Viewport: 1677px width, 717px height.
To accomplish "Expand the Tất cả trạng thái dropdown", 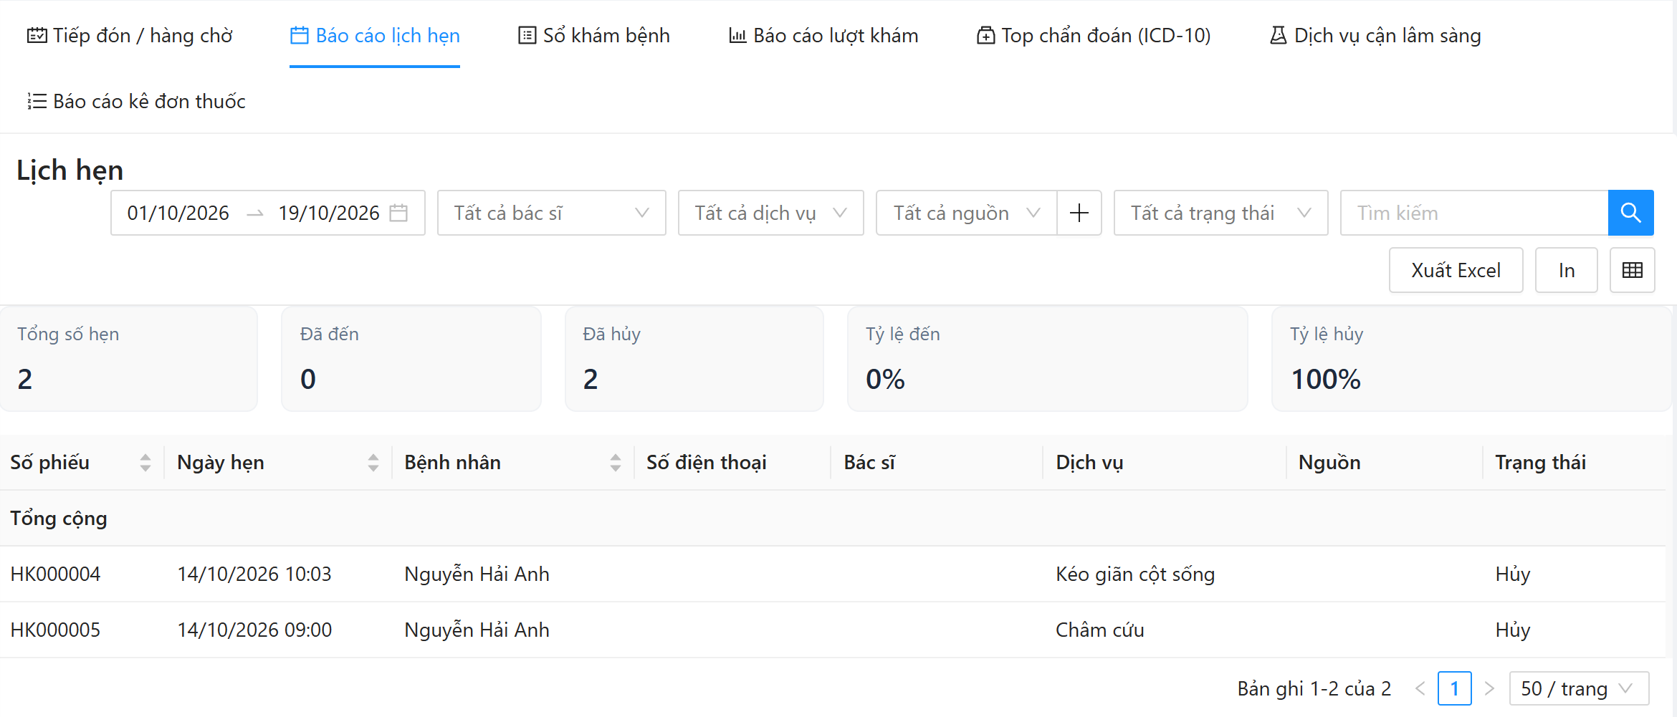I will point(1221,213).
